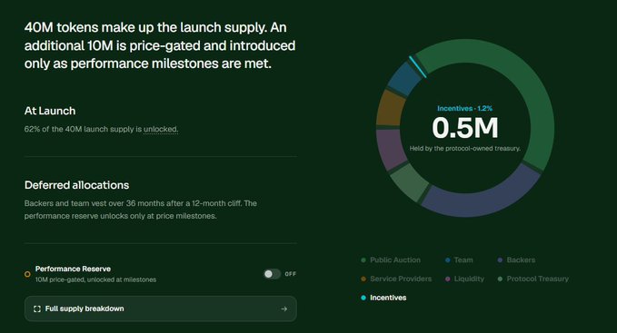Viewport: 617px width, 333px height.
Task: Click the cyan Incentives legend dot
Action: coord(363,298)
